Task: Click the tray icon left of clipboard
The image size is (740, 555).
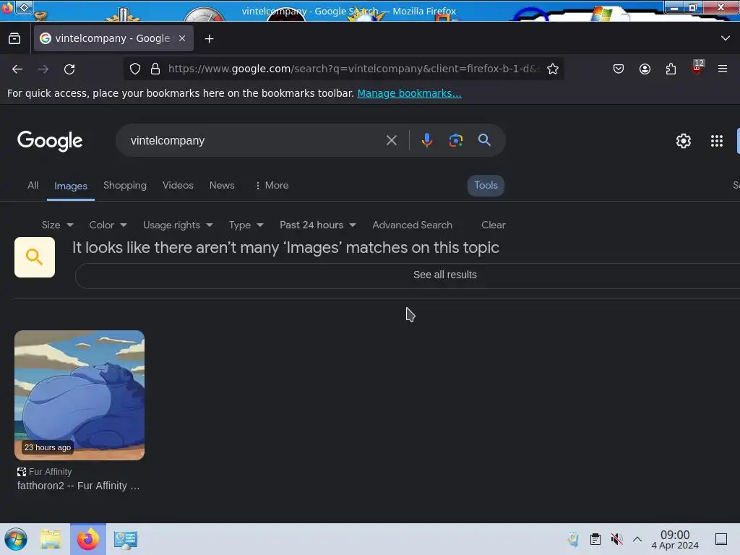Action: pyautogui.click(x=573, y=539)
